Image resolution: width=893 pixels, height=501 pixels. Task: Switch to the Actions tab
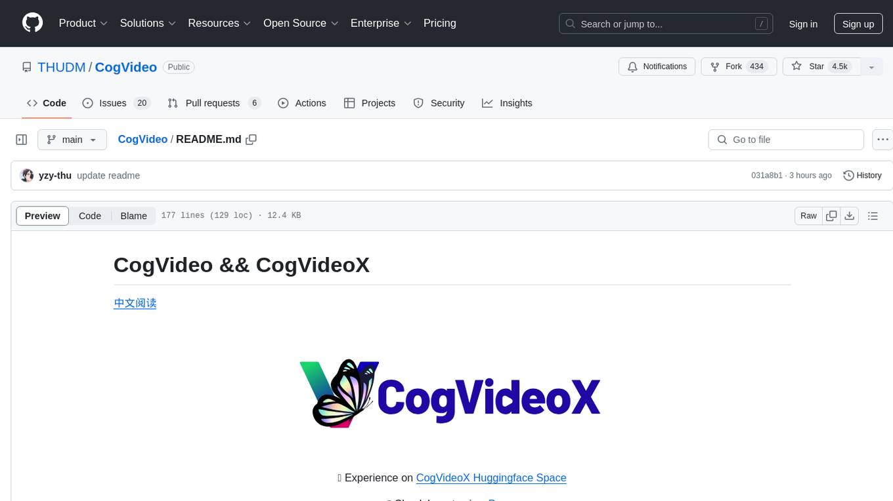(x=302, y=103)
